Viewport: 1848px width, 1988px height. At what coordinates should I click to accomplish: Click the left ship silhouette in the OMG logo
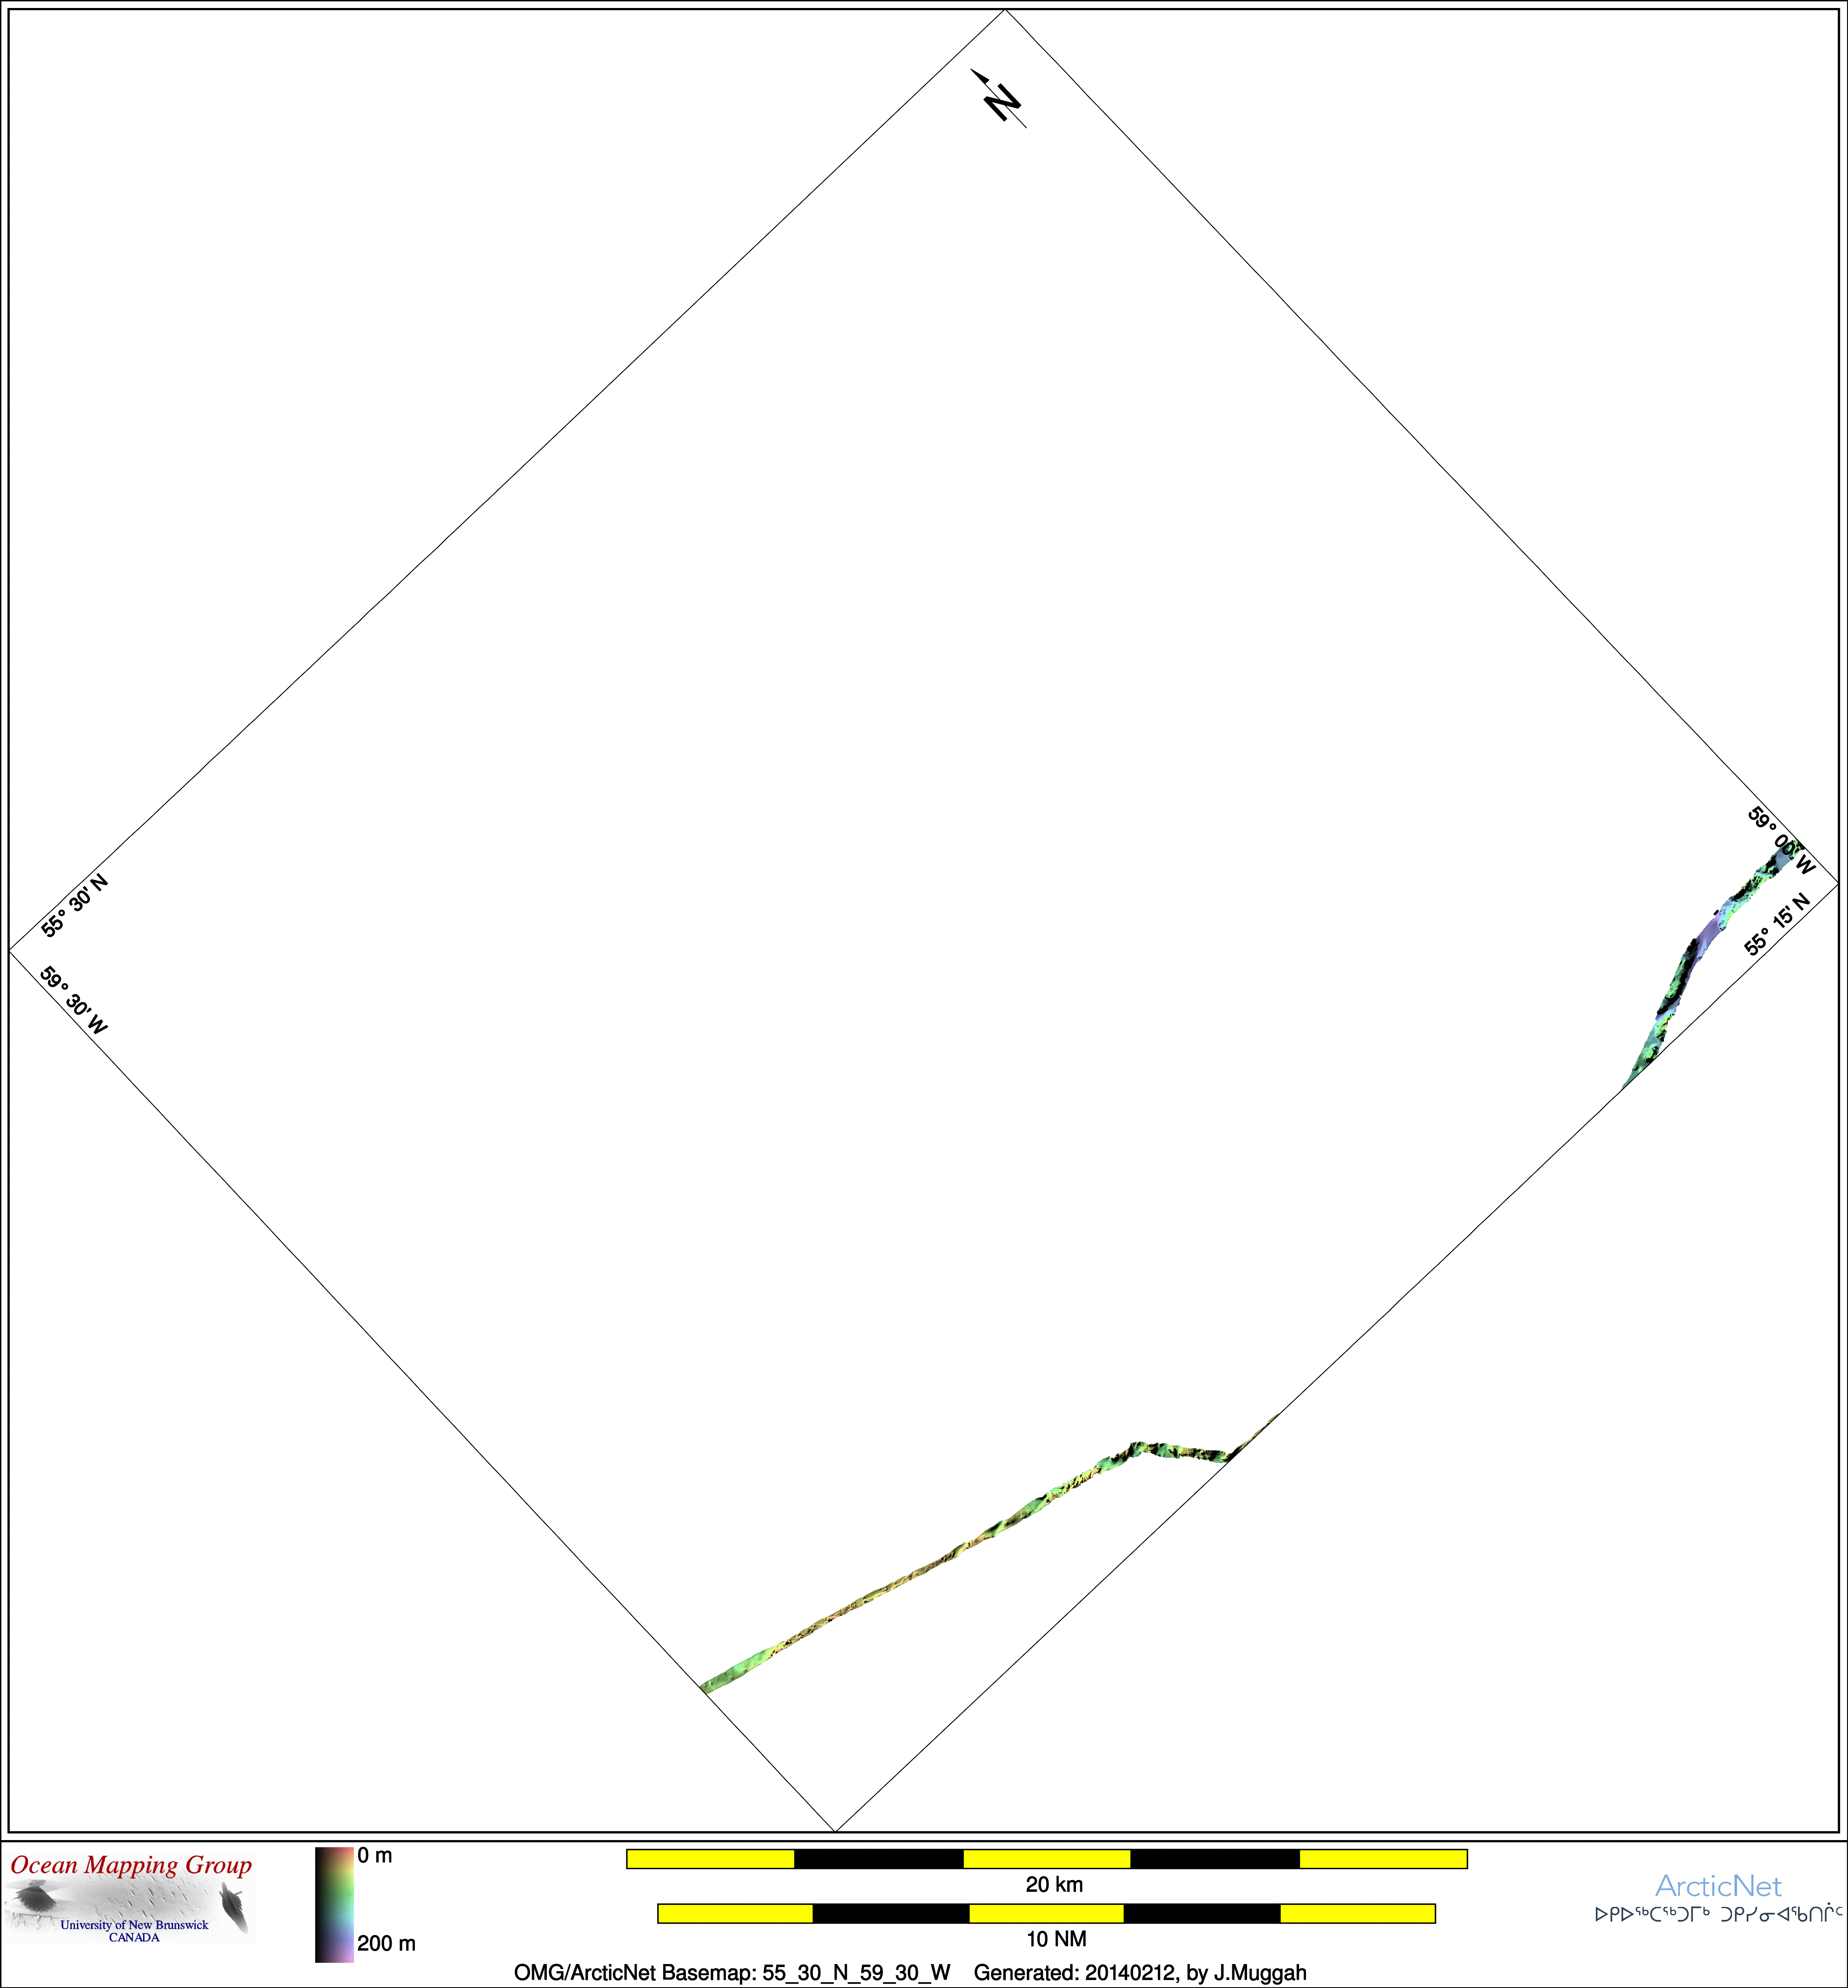37,1896
